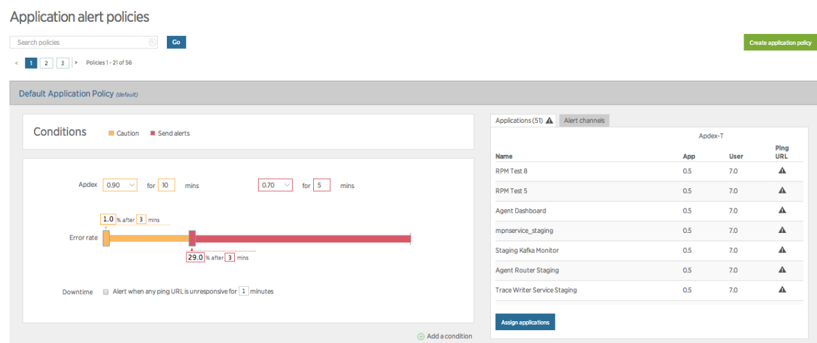
Task: Click green plus icon beside Add a condition
Action: (421, 336)
